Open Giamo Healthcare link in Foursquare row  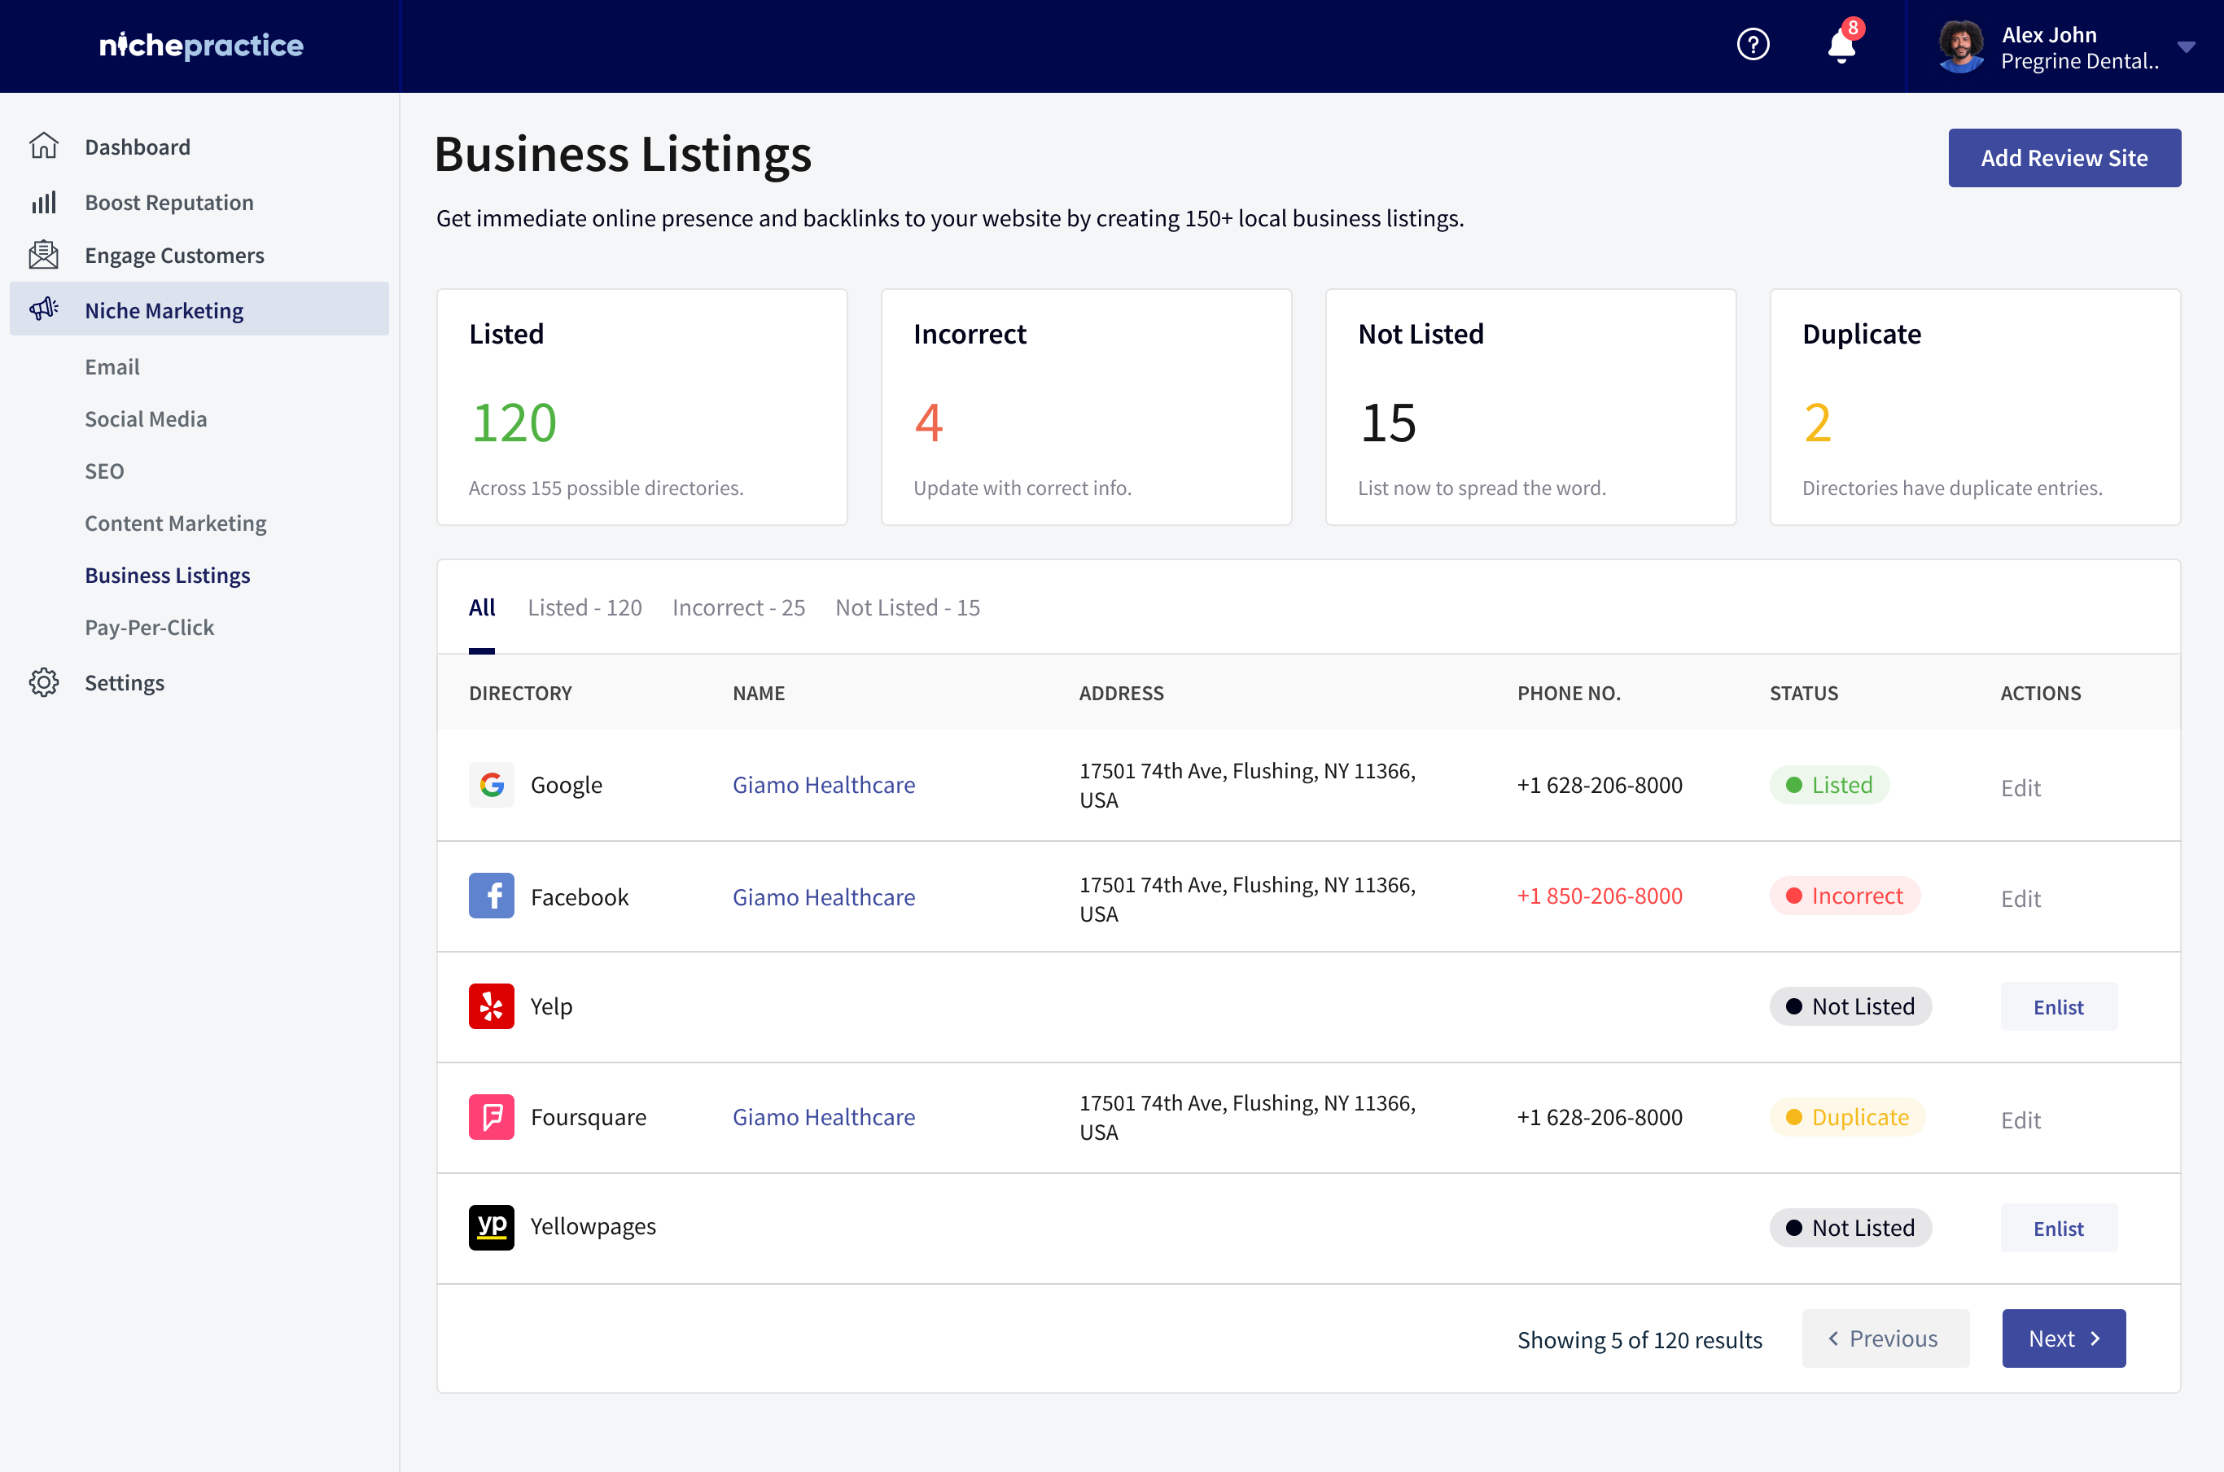[824, 1117]
